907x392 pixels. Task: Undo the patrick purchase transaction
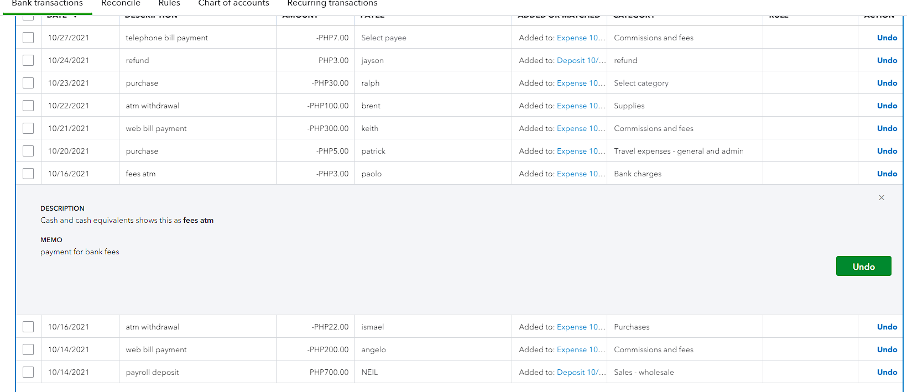point(887,151)
